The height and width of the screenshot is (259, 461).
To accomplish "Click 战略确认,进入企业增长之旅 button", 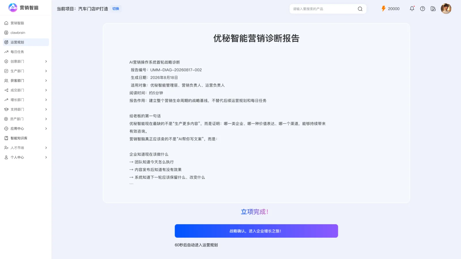I will pos(256,231).
